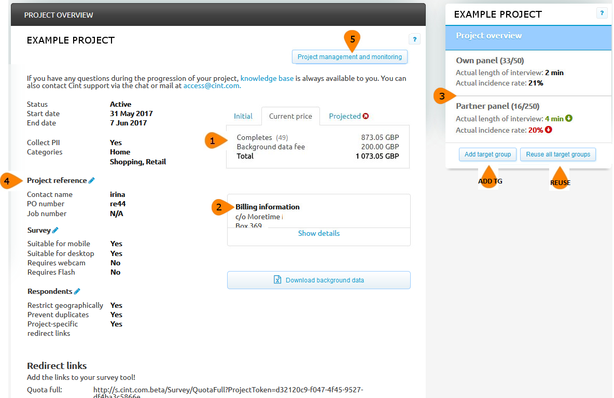The width and height of the screenshot is (614, 398).
Task: Select the Current price tab
Action: pyautogui.click(x=290, y=116)
